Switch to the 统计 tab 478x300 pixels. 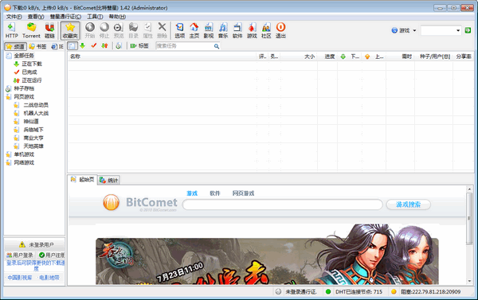109,181
